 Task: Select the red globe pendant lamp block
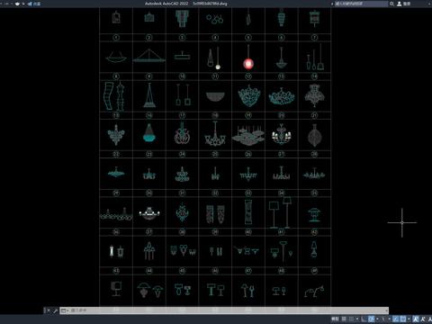tap(248, 64)
